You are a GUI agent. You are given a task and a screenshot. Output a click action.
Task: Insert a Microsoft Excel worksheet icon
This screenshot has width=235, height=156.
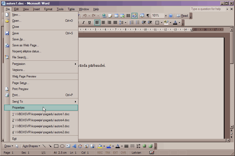(122, 16)
